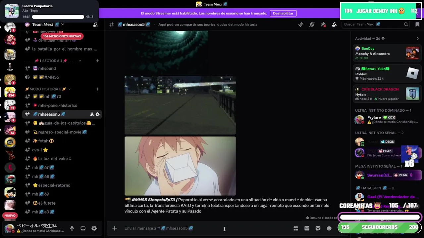Open Gael member under HAKAISHIN
This screenshot has height=238, width=424.
(387, 197)
